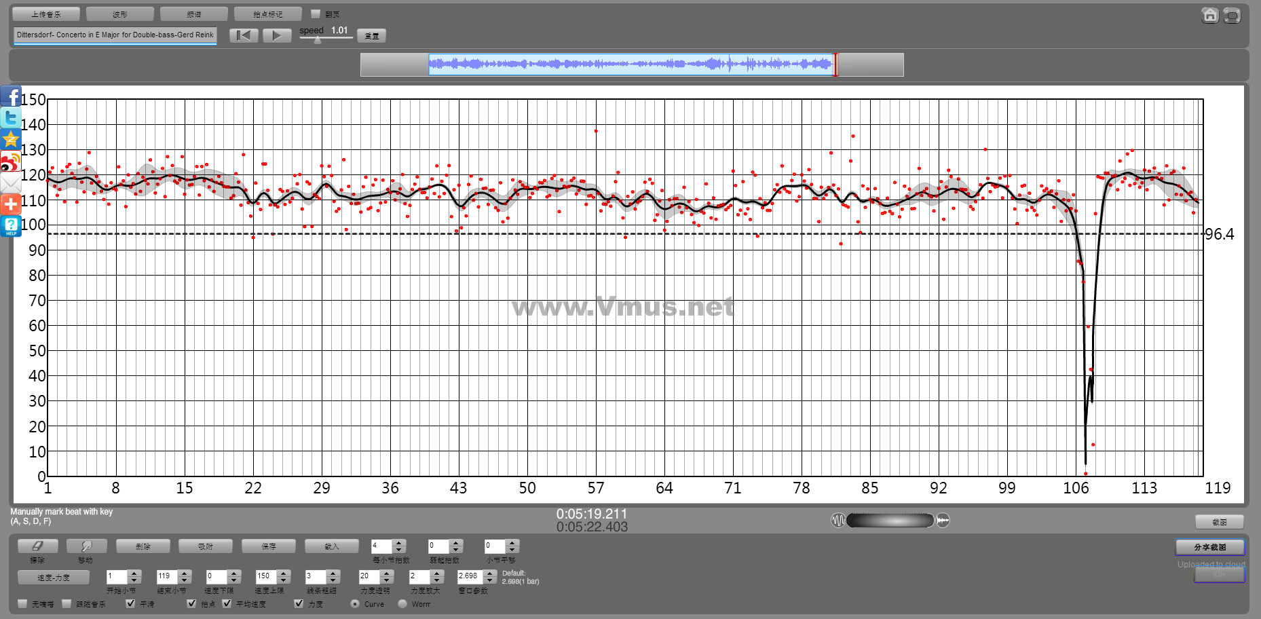Increase the 每小节拍数 (beats per bar) stepper
The height and width of the screenshot is (619, 1261).
point(399,542)
